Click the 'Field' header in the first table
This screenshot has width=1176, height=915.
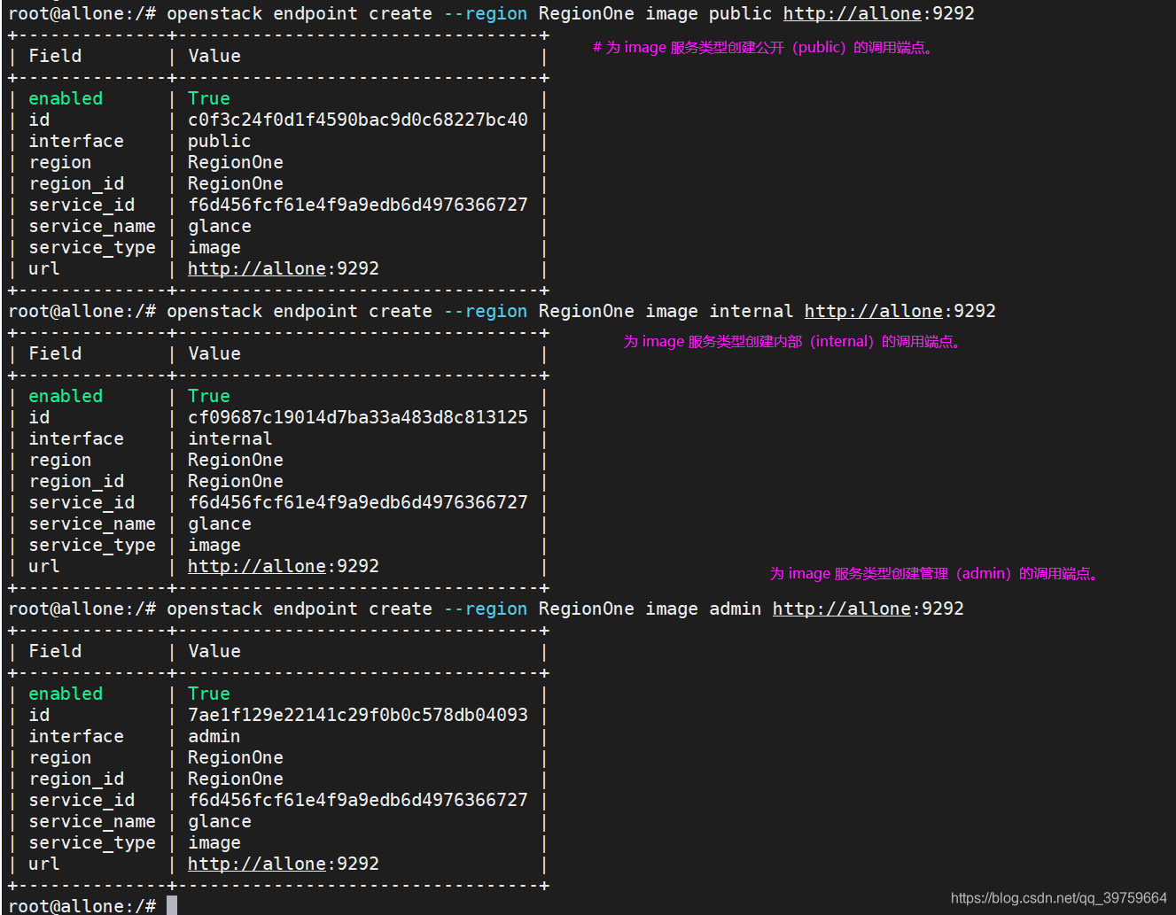point(55,57)
